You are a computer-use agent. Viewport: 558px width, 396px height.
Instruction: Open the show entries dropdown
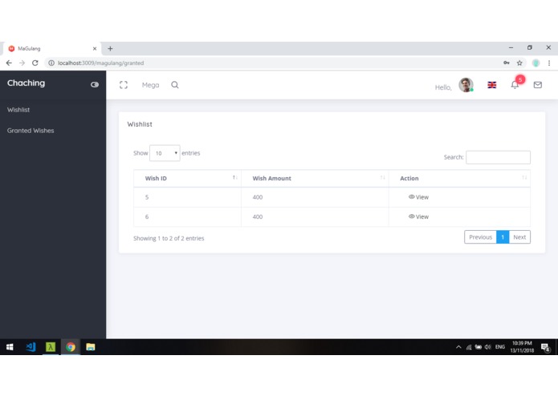(165, 153)
